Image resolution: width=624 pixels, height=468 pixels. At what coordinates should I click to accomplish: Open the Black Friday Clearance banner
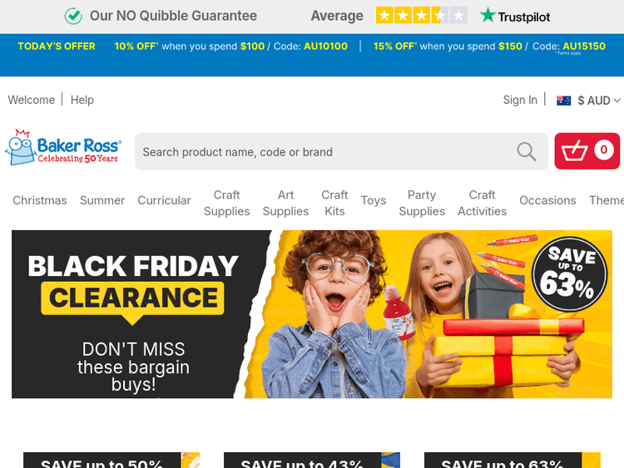[x=312, y=314]
